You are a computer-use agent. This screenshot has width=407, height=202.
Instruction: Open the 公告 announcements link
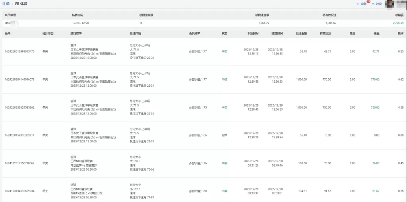coord(364,4)
